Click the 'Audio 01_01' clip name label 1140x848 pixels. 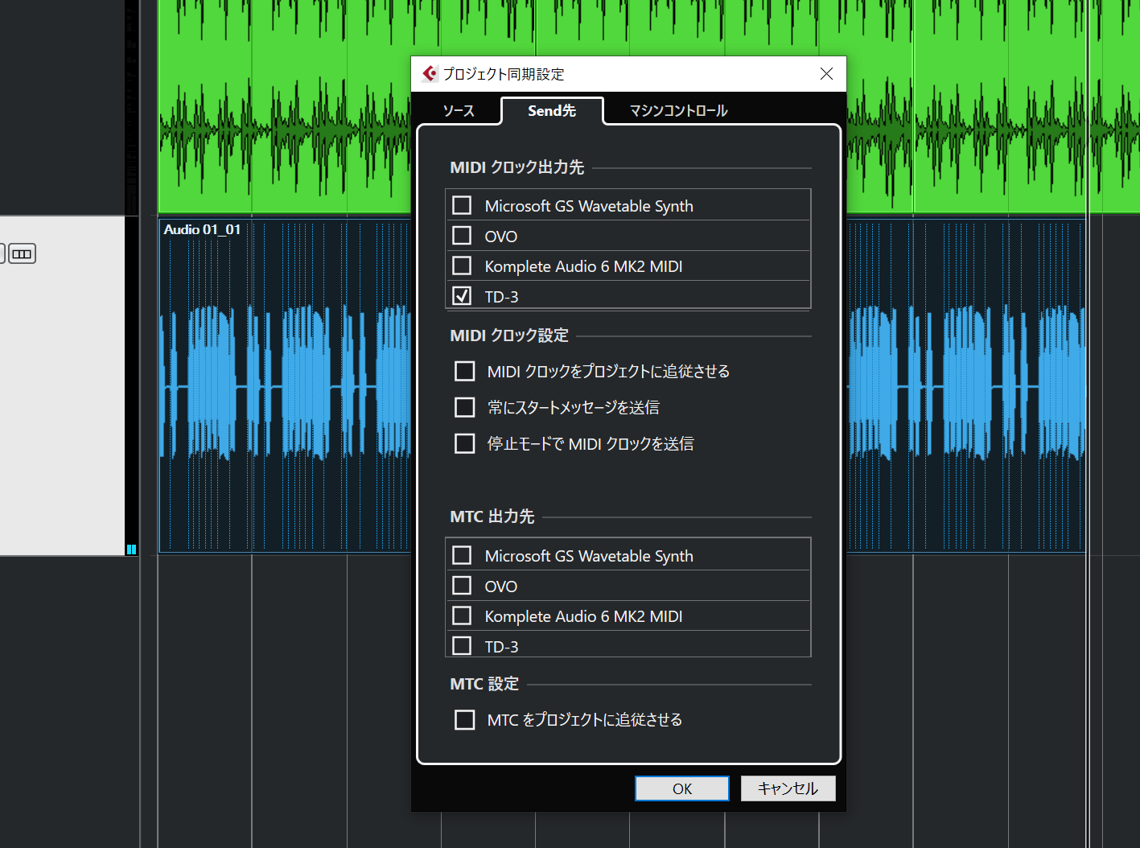tap(202, 229)
